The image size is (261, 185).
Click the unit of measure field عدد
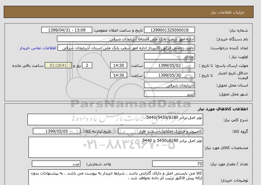56,164
